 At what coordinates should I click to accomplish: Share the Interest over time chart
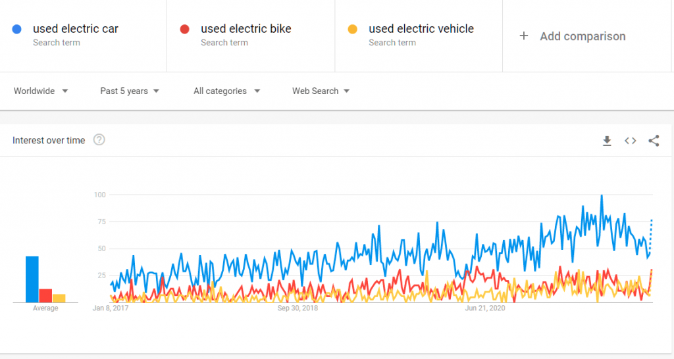pyautogui.click(x=654, y=141)
